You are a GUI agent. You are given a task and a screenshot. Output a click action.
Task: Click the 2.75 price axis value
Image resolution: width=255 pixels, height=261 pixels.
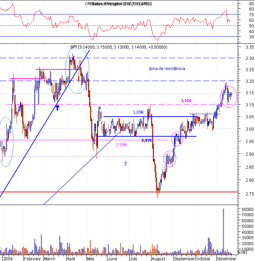click(250, 194)
